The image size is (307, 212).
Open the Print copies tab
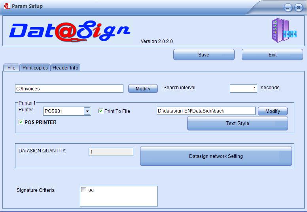click(35, 68)
